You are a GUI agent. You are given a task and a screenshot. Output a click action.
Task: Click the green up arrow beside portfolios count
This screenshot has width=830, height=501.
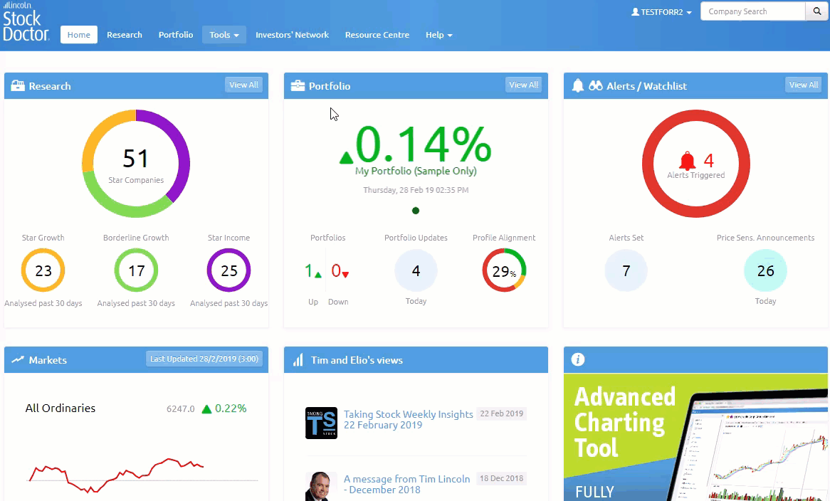pos(317,275)
